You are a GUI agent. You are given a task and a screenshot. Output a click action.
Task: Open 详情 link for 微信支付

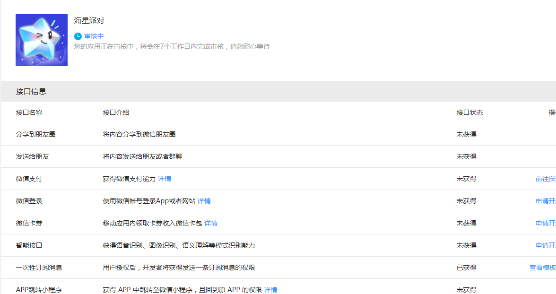[165, 179]
